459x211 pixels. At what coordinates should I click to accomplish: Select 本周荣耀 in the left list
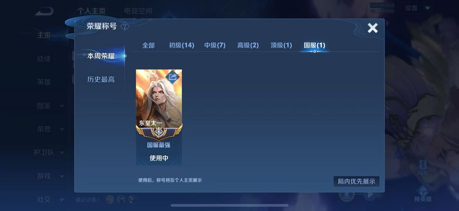point(101,56)
